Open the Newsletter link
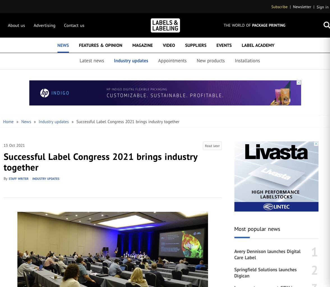The width and height of the screenshot is (330, 287). [302, 7]
